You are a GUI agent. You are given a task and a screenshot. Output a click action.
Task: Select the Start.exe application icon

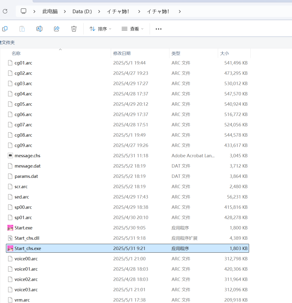pyautogui.click(x=10, y=228)
